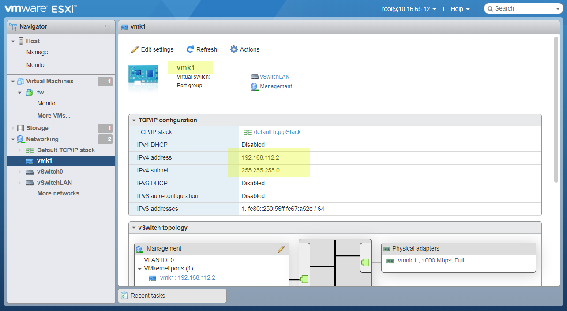
Task: Open the Actions menu
Action: click(x=245, y=49)
